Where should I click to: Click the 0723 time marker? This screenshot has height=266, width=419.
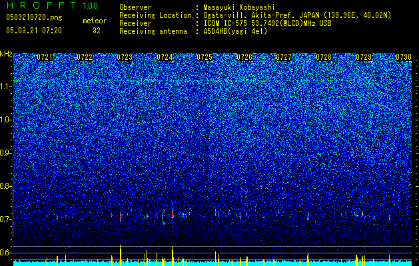pos(125,57)
